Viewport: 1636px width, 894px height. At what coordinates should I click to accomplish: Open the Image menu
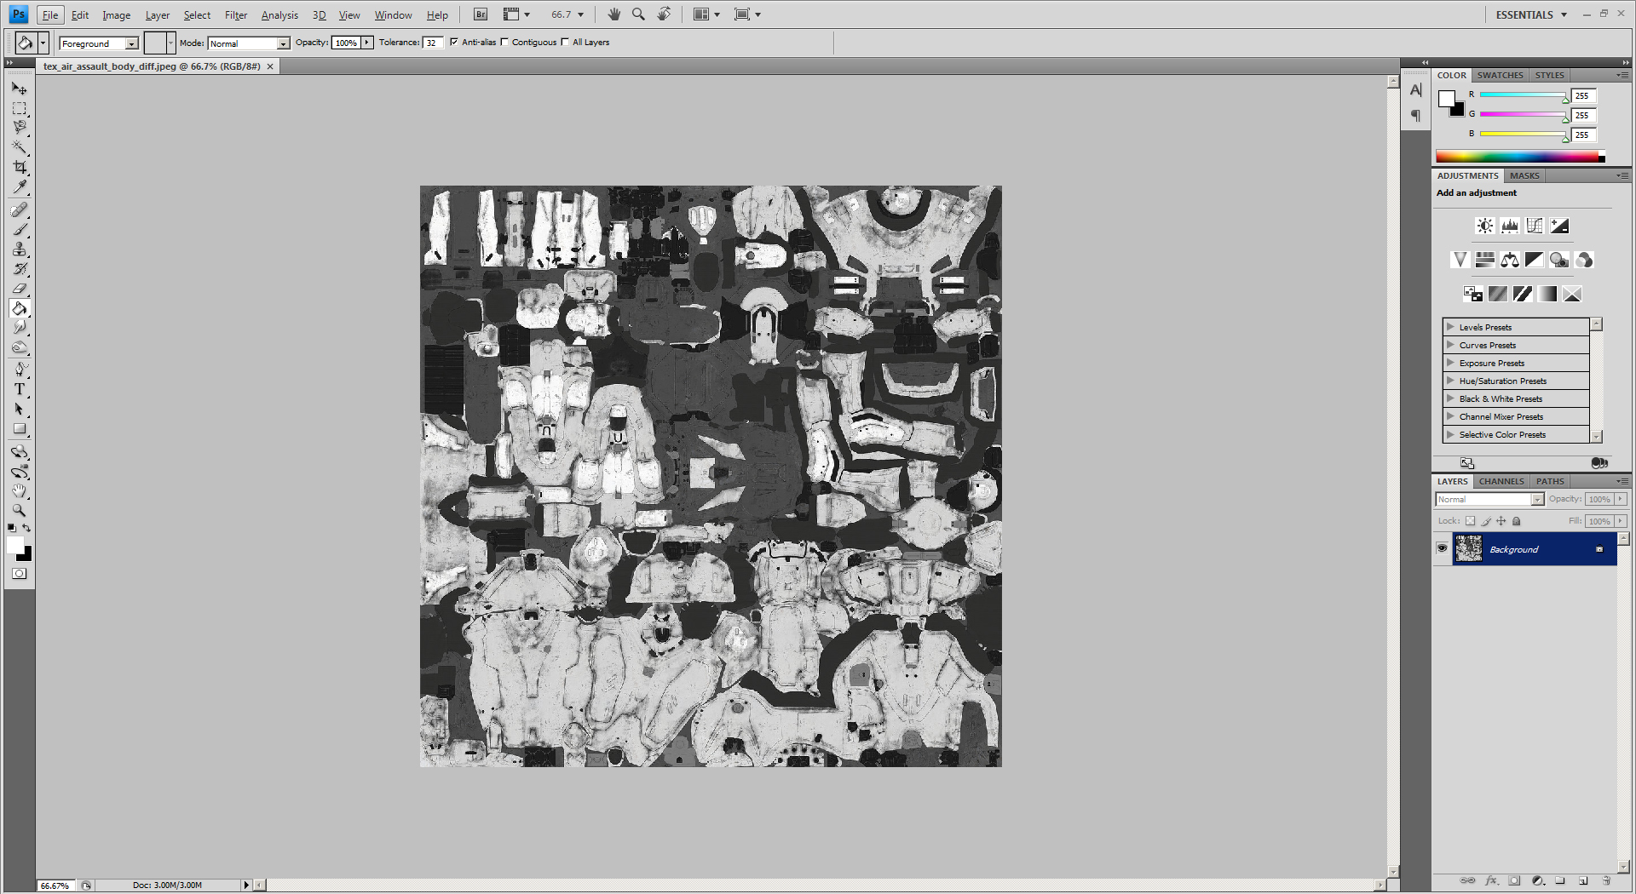click(117, 15)
